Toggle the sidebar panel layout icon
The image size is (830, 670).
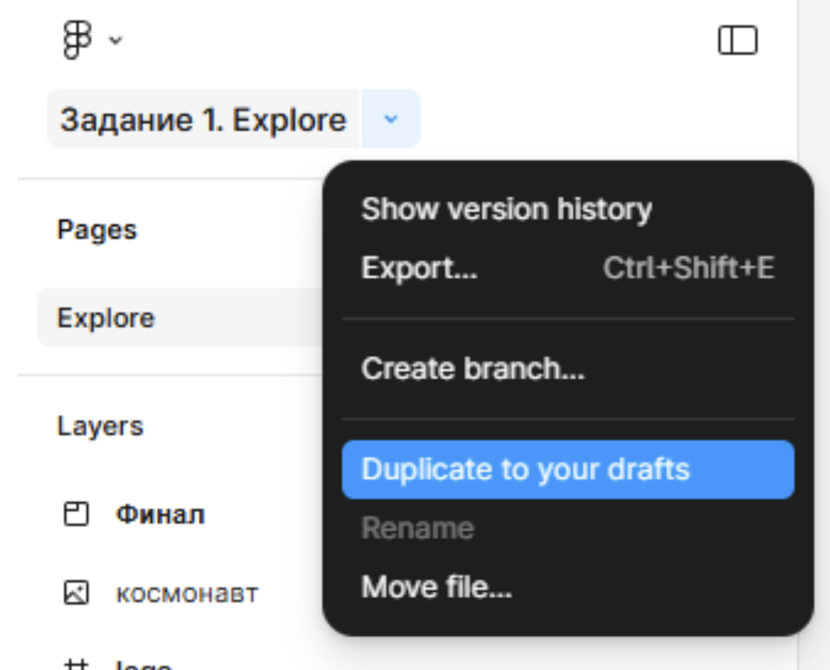738,41
